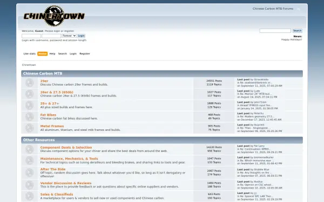Image resolution: width=324 pixels, height=202 pixels.
Task: Open Fat Larry's profile link
Action: tap(259, 146)
